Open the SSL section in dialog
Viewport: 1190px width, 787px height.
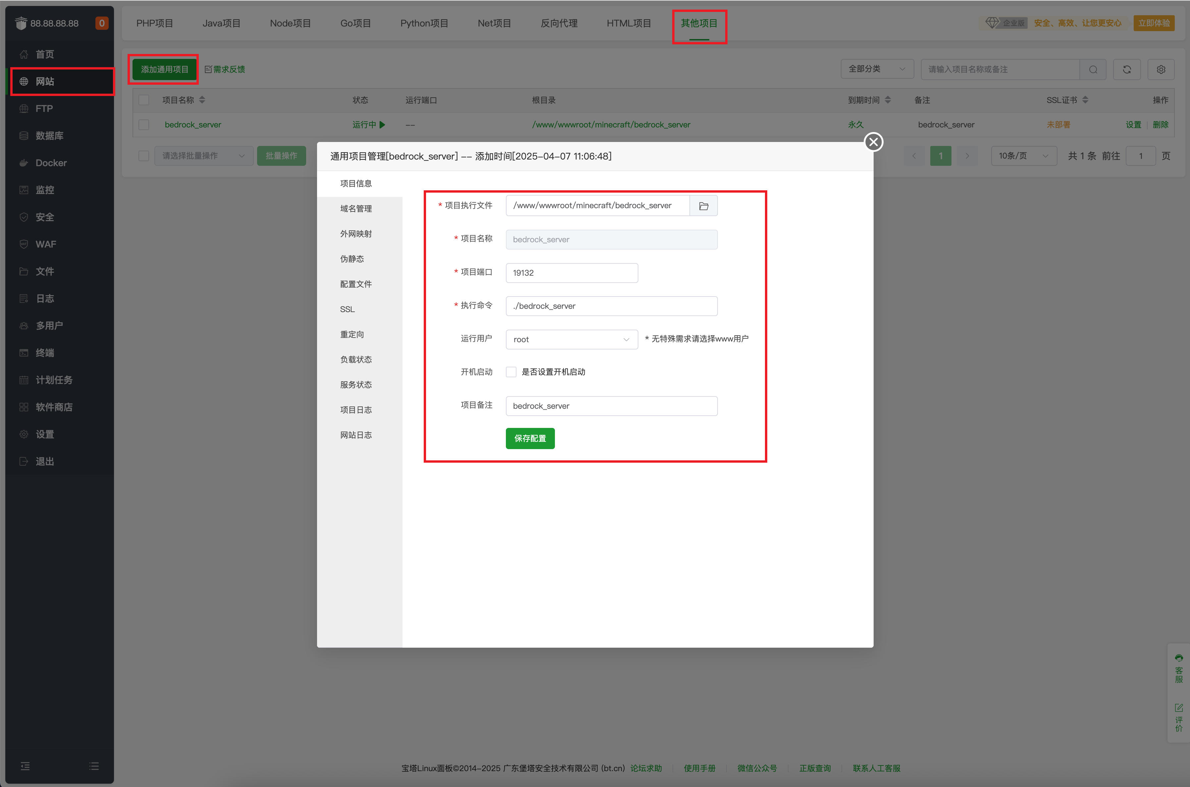tap(348, 309)
